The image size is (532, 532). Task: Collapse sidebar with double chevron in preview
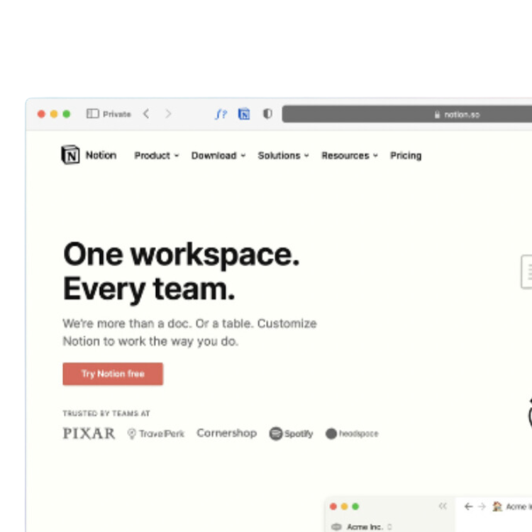[x=443, y=506]
